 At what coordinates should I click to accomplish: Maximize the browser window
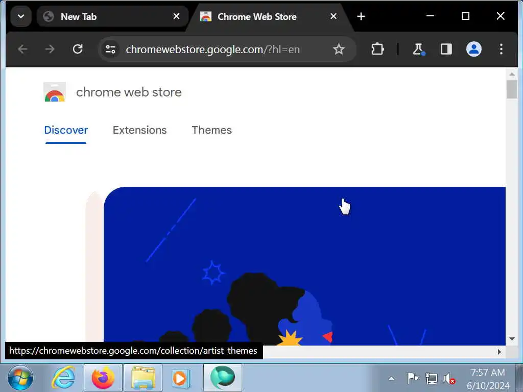click(465, 16)
